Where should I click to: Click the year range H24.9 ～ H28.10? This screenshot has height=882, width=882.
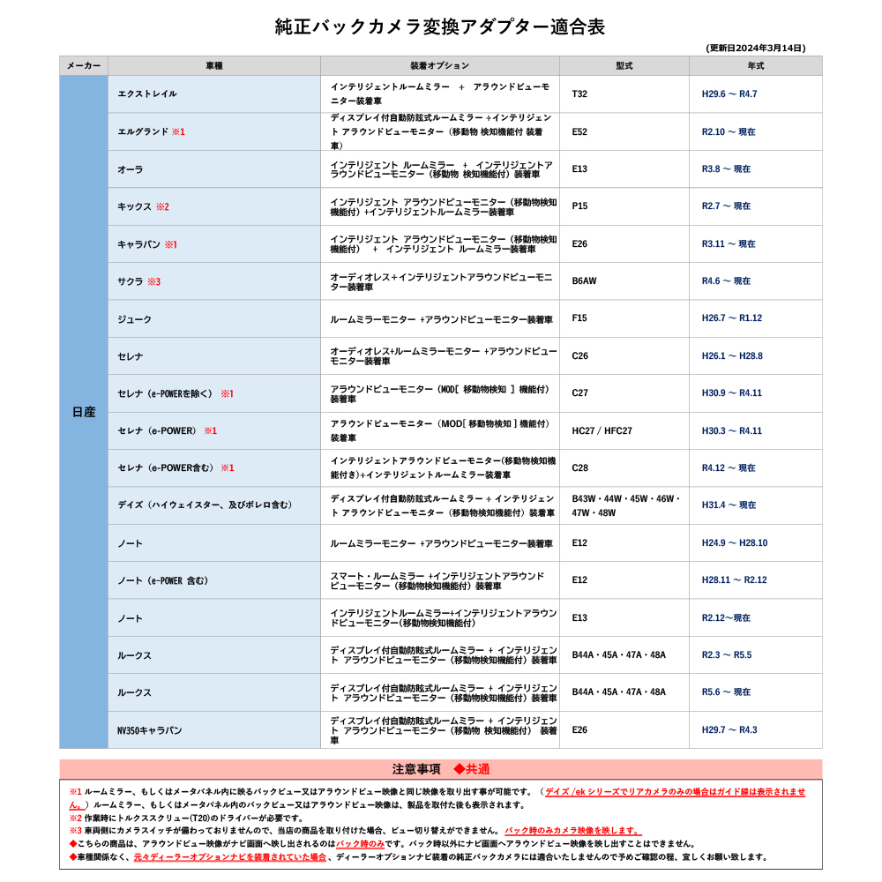(734, 542)
